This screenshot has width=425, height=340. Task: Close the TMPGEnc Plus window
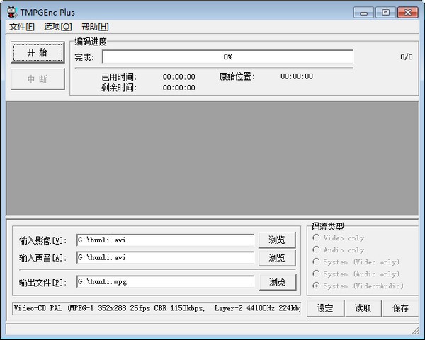[408, 13]
